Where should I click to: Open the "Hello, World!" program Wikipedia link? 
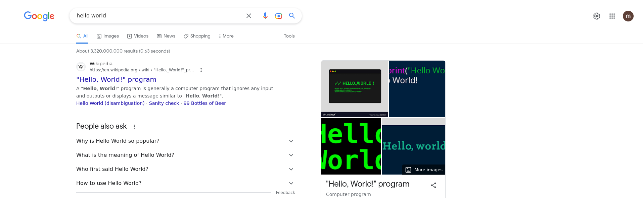116,79
